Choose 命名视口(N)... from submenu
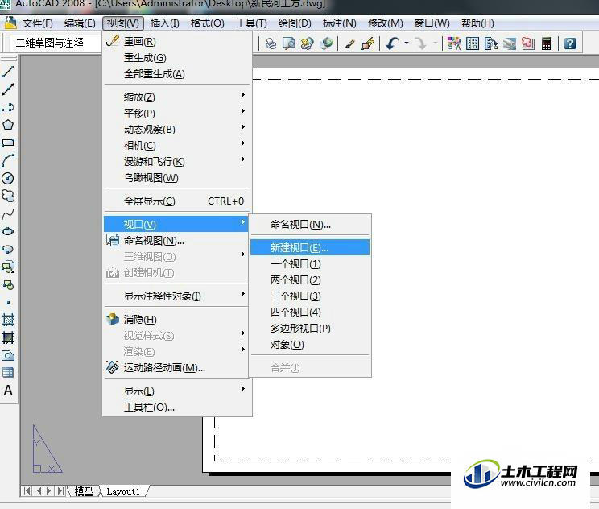Viewport: 599px width, 509px height. click(310, 225)
